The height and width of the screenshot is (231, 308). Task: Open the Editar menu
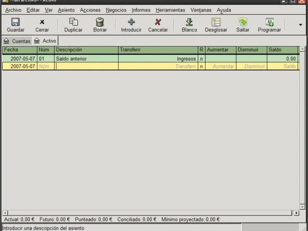tap(33, 10)
